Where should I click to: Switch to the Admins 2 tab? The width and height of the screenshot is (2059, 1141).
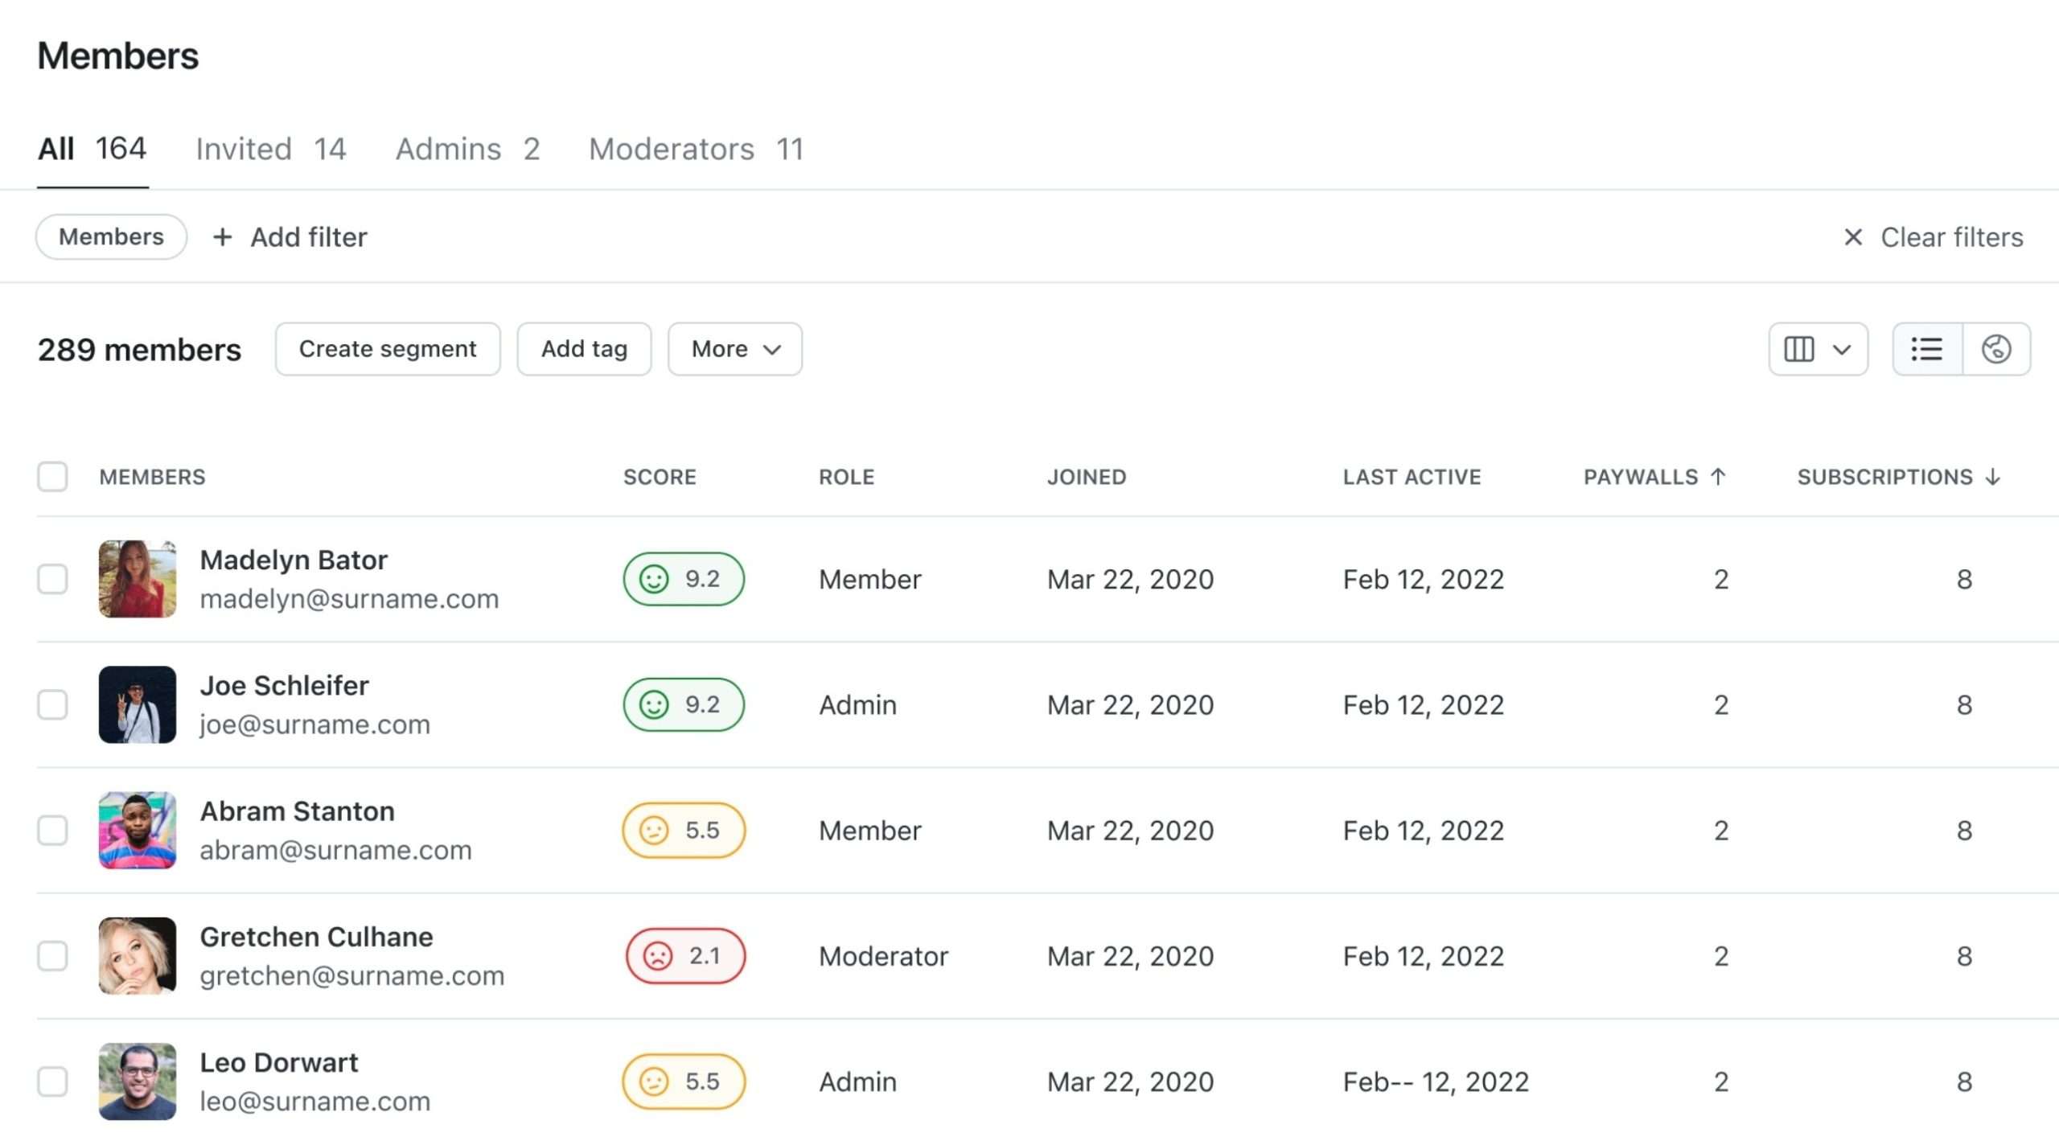[x=467, y=149]
